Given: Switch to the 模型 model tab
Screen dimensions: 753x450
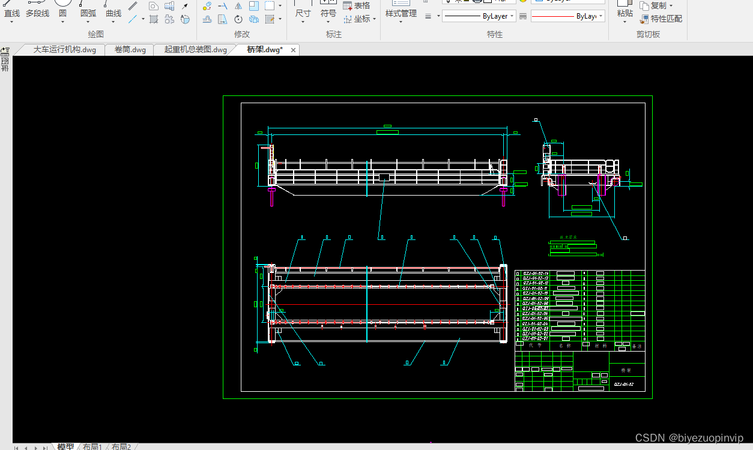Looking at the screenshot, I should coord(66,446).
